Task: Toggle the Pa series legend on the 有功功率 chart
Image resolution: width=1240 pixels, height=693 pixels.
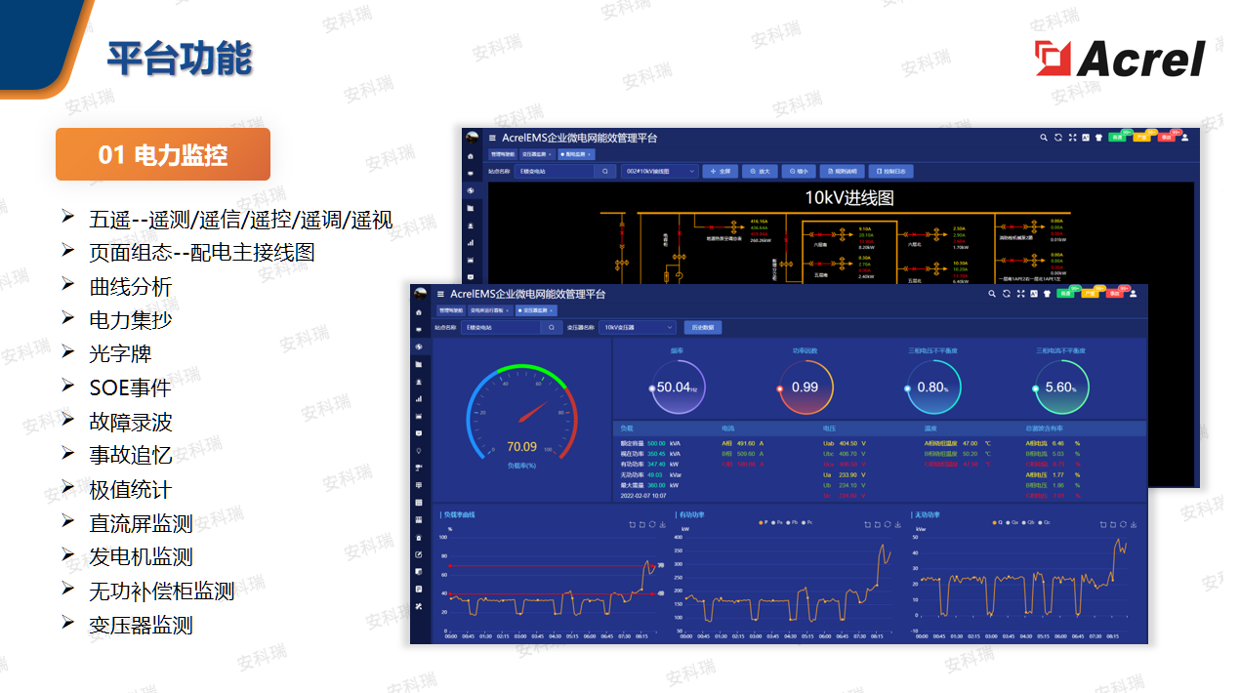Action: click(x=777, y=522)
